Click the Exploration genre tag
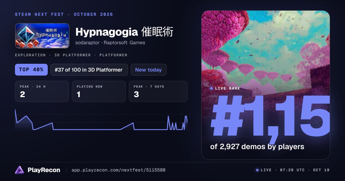This screenshot has width=345, height=181. (x=30, y=55)
